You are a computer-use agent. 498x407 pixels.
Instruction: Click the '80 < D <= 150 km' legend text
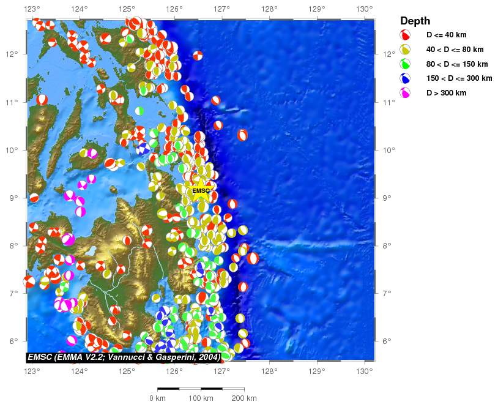[x=457, y=64]
